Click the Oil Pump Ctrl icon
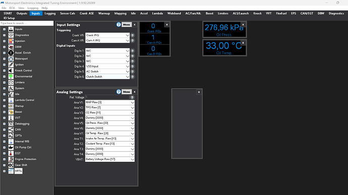 tap(11, 147)
